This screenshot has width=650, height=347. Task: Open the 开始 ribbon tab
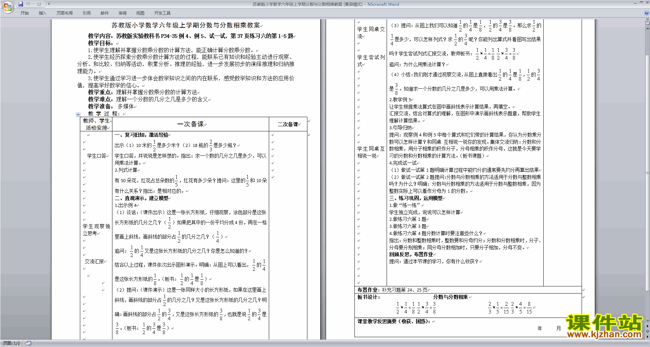point(25,13)
